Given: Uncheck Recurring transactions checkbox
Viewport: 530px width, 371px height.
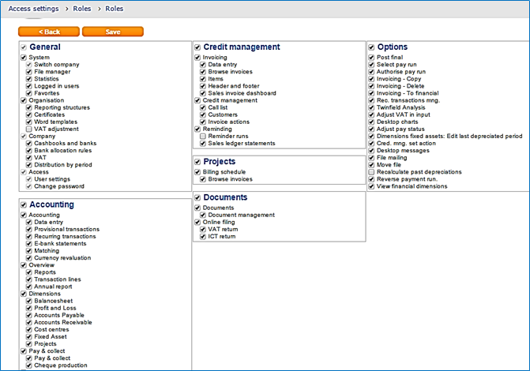Looking at the screenshot, I should (29, 237).
